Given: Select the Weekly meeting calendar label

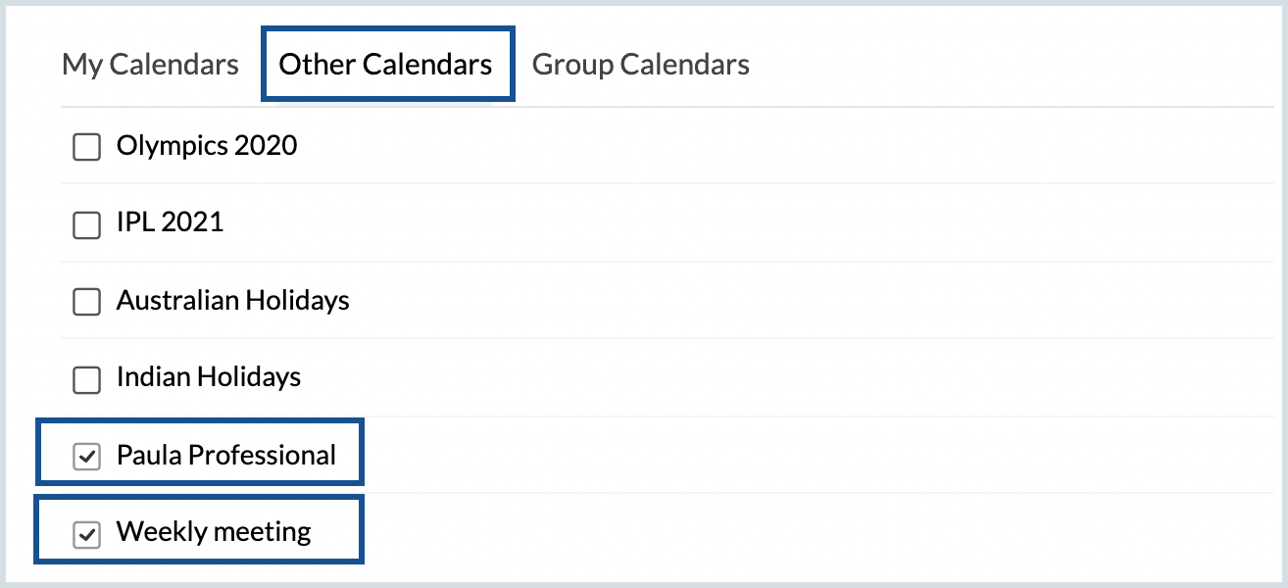Looking at the screenshot, I should pyautogui.click(x=213, y=532).
